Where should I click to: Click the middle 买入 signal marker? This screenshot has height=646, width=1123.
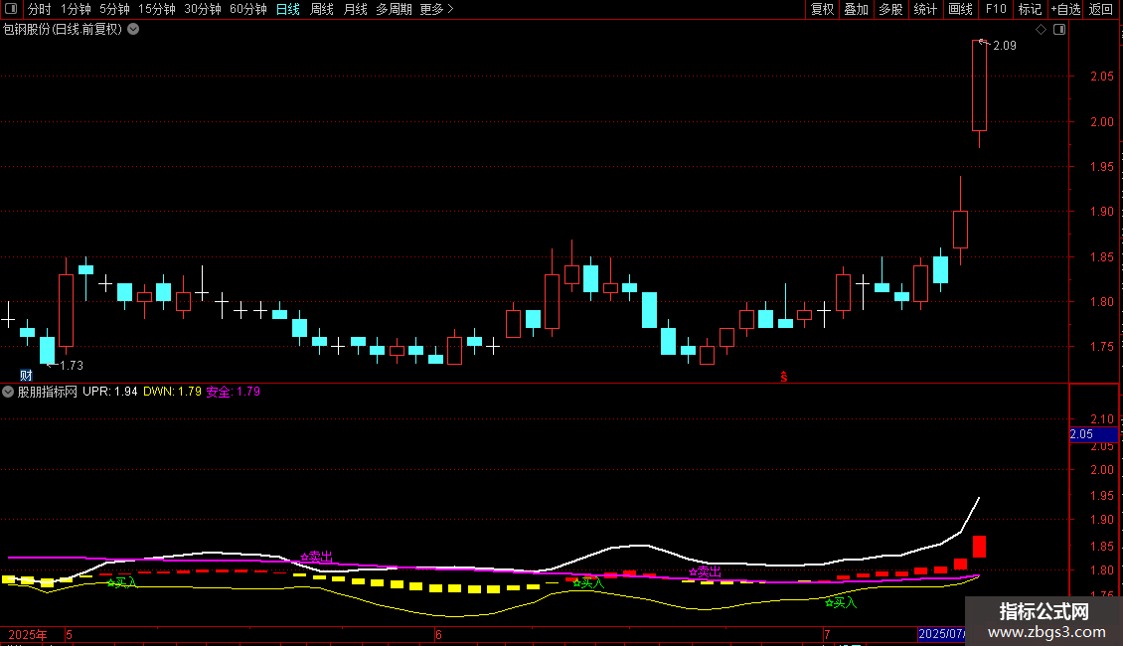point(588,583)
